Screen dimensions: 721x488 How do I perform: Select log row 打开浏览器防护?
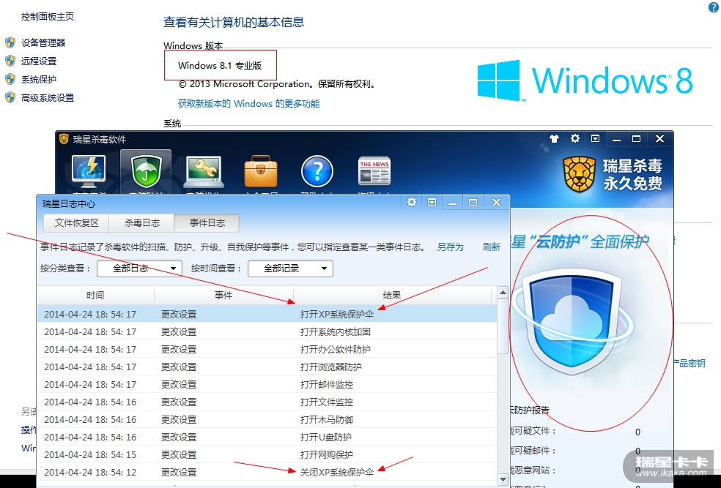pos(267,367)
